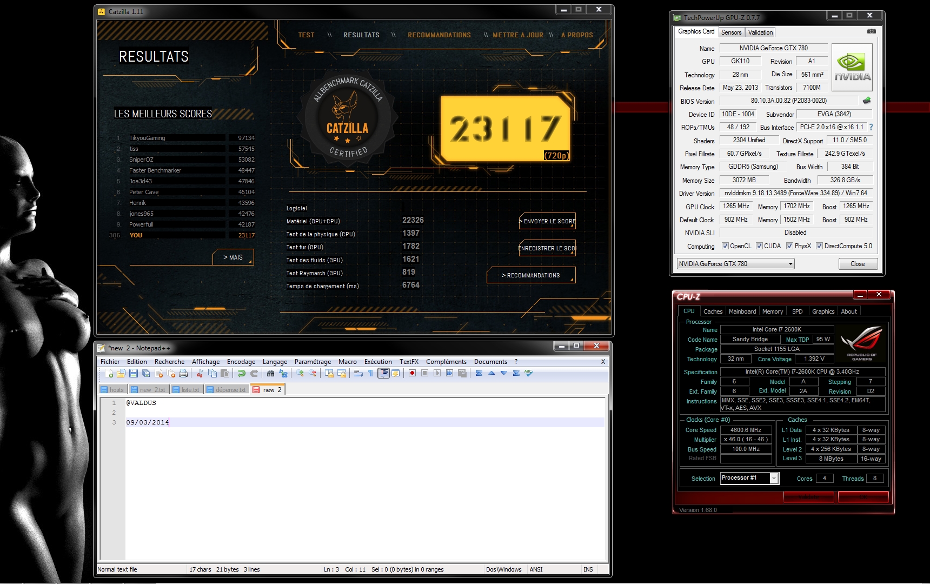The image size is (930, 584).
Task: Click Close button in GPU-Z
Action: (x=858, y=264)
